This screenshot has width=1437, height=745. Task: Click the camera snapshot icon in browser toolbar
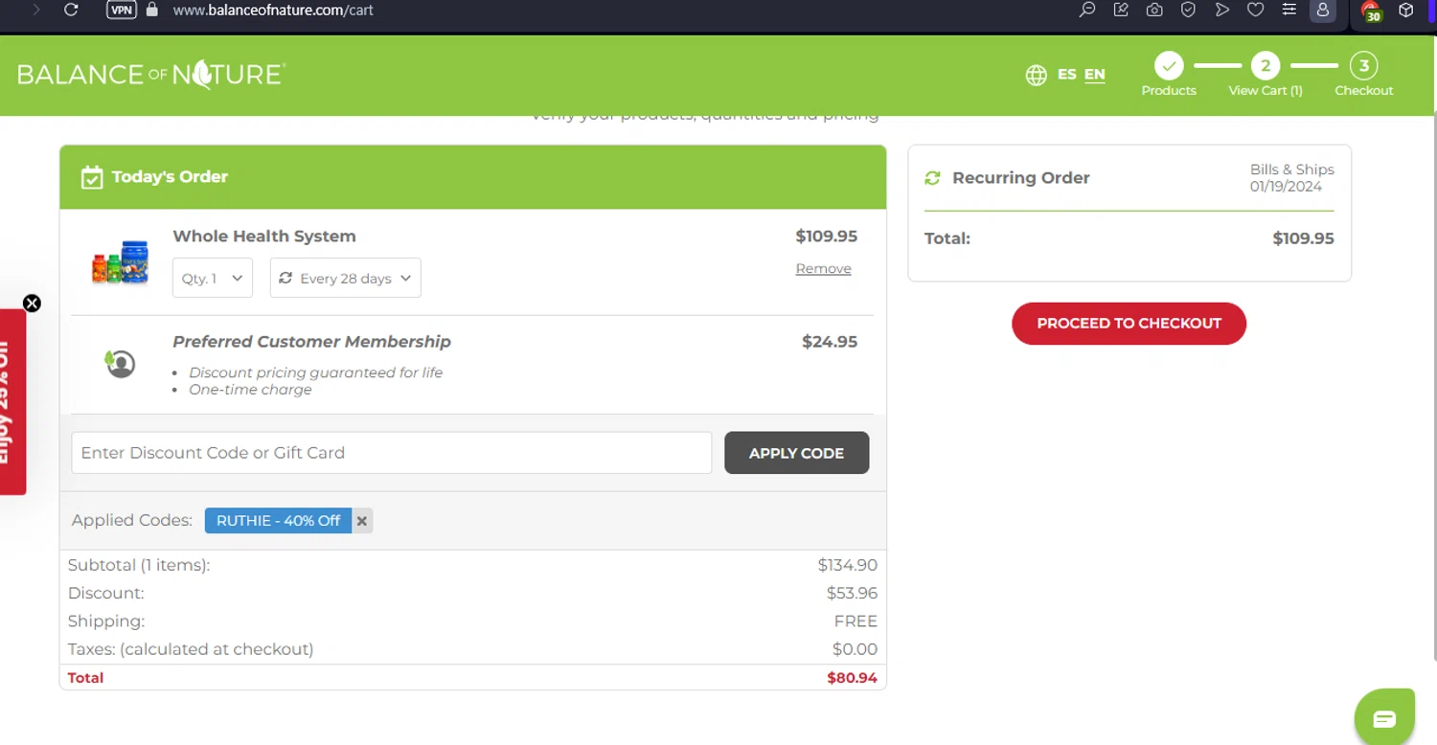pyautogui.click(x=1154, y=10)
